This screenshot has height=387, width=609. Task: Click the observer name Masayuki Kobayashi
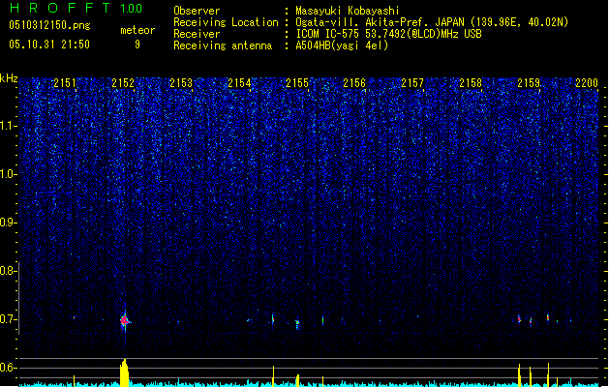click(x=348, y=11)
